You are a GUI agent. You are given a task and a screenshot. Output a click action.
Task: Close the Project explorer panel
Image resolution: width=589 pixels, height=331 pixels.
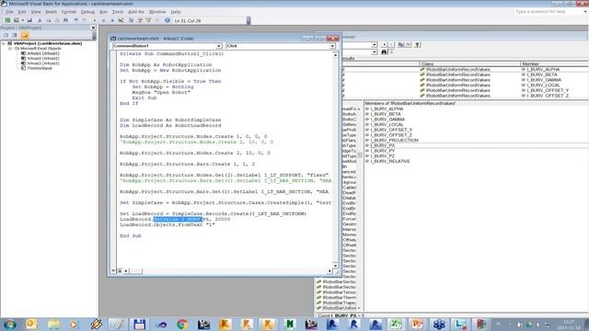pos(93,28)
